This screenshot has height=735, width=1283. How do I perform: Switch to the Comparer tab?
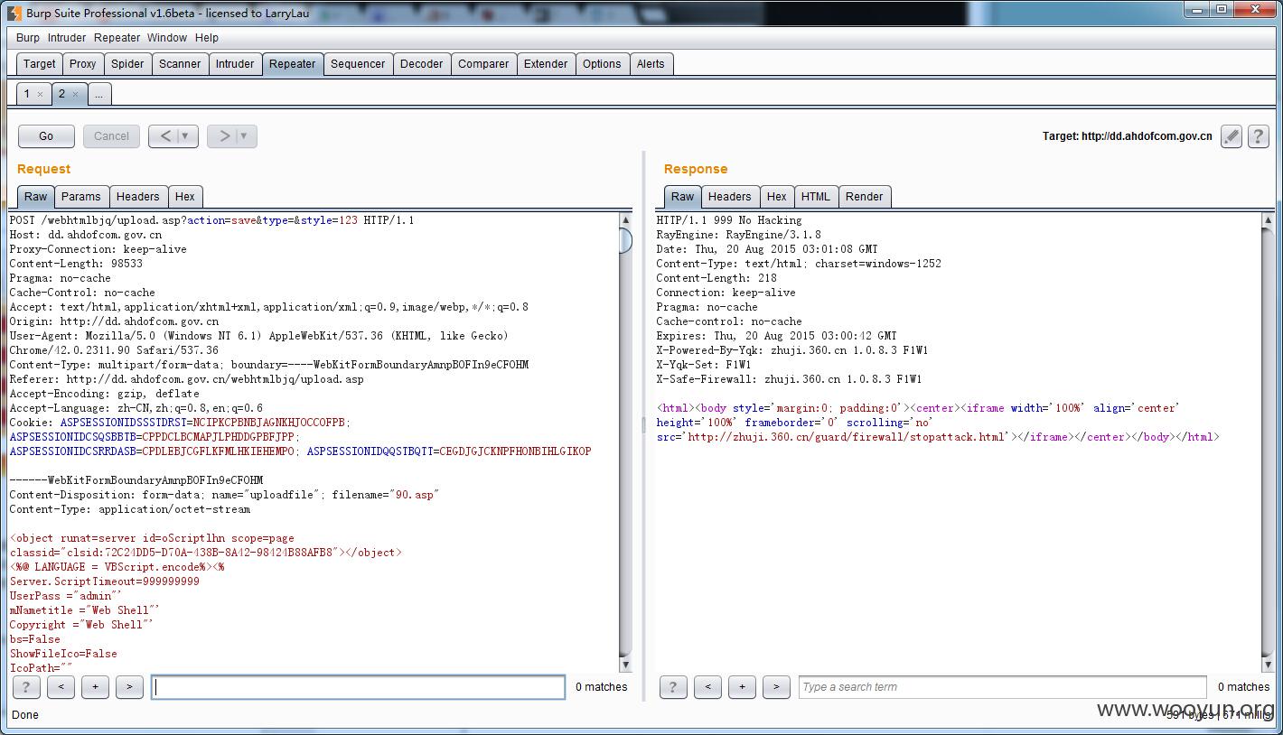tap(483, 64)
